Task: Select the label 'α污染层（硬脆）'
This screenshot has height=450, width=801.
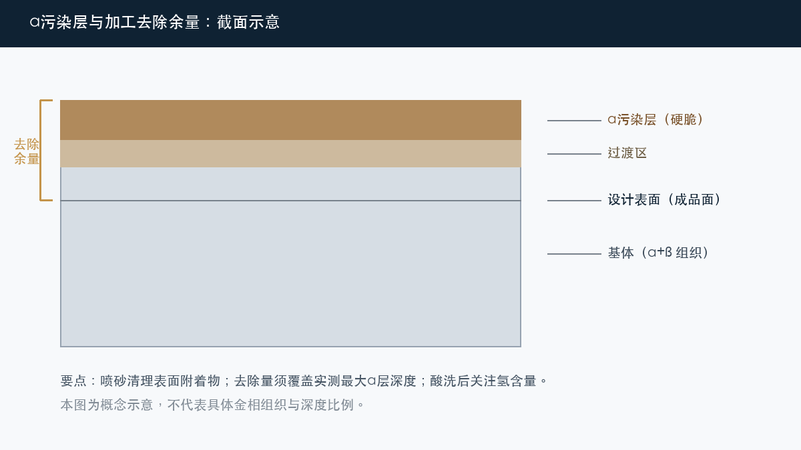Action: [658, 120]
